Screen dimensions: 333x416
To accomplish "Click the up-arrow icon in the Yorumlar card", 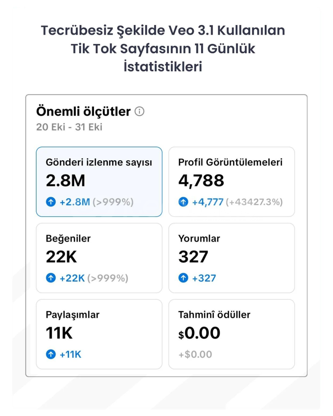I will 183,278.
